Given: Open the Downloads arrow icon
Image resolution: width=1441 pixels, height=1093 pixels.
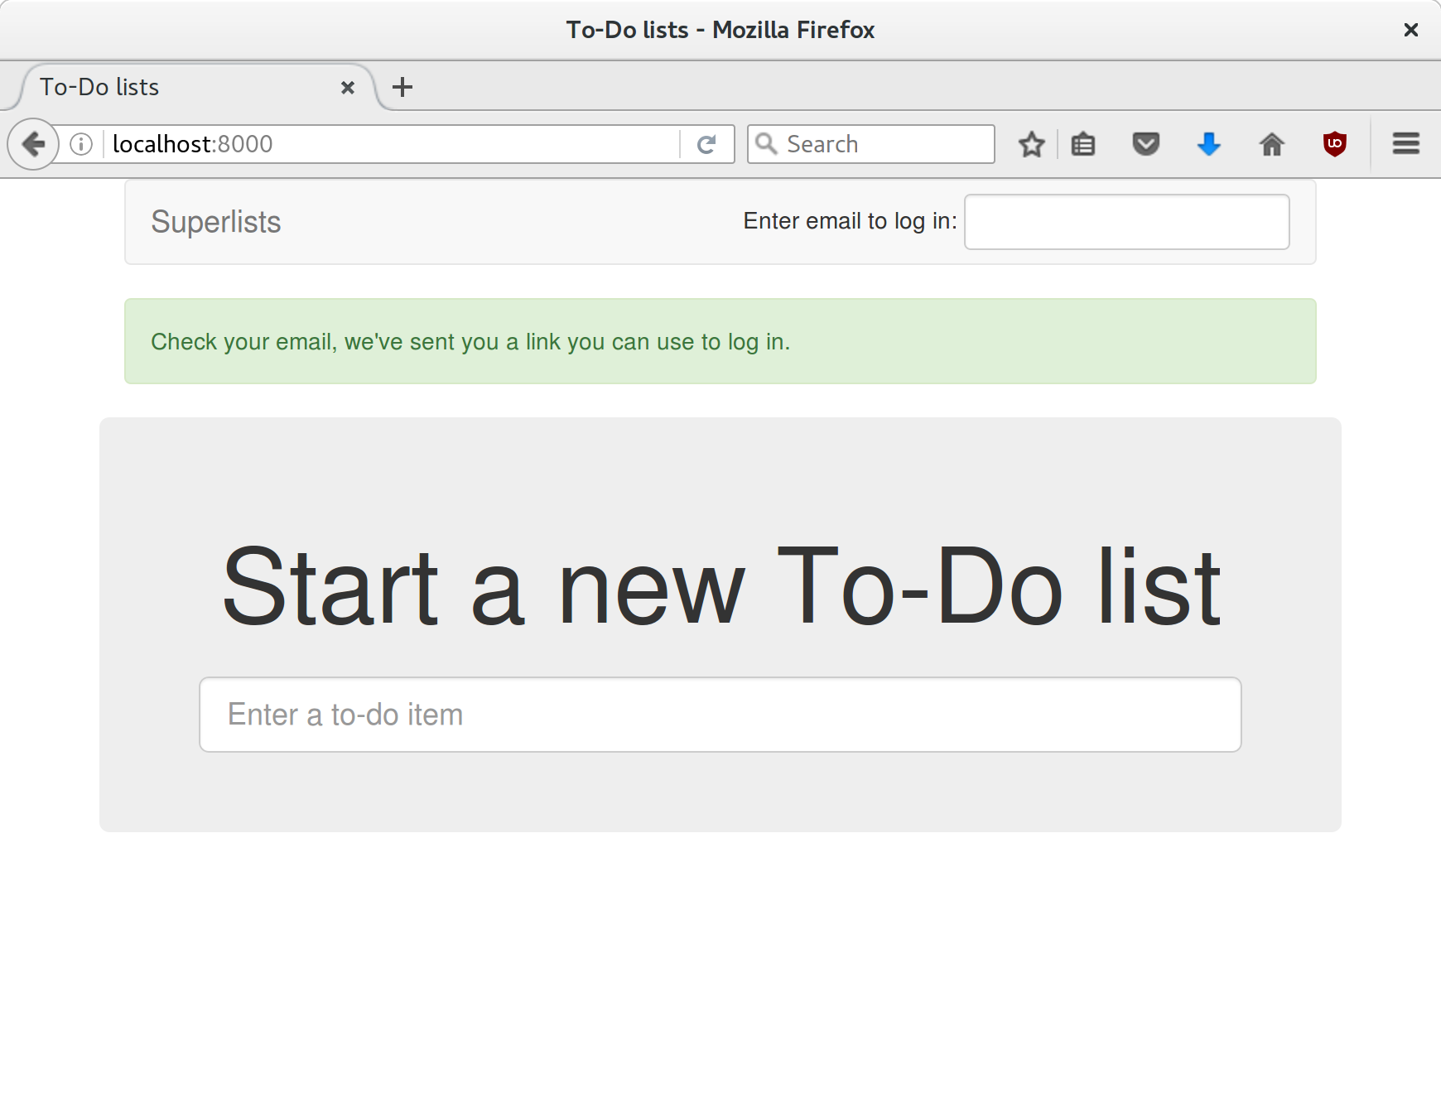Looking at the screenshot, I should 1209,144.
